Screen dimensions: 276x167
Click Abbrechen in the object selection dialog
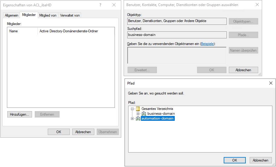tap(243, 70)
